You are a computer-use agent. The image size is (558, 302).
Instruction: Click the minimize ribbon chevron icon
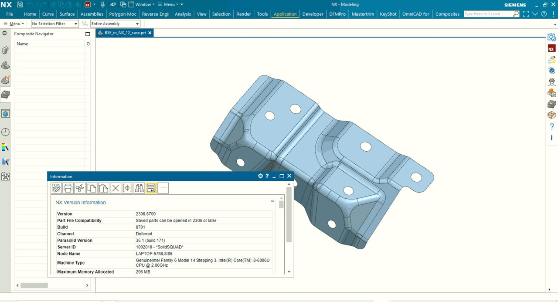point(536,14)
